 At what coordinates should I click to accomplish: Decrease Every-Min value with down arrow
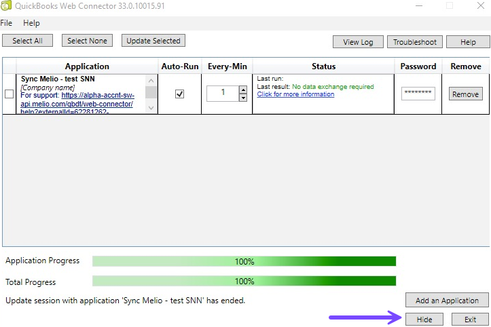pos(243,98)
